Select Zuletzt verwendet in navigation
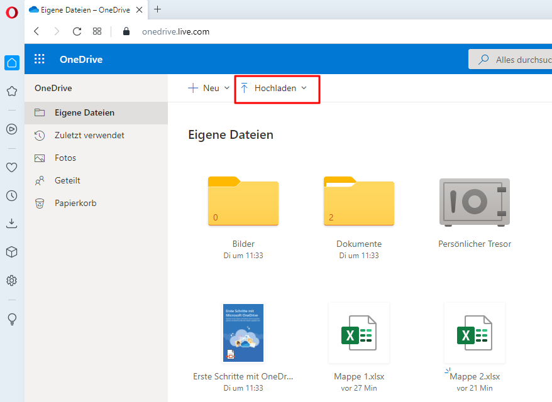This screenshot has height=402, width=552. 89,135
